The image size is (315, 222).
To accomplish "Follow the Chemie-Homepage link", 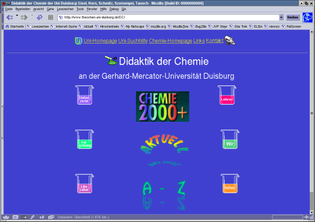I will (x=171, y=41).
